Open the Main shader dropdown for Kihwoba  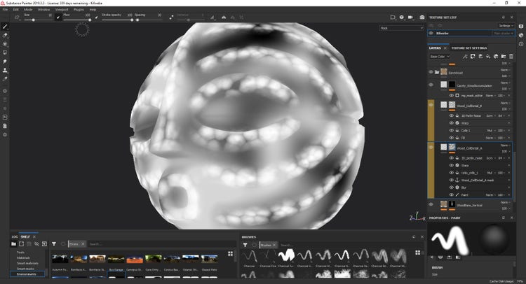(503, 33)
